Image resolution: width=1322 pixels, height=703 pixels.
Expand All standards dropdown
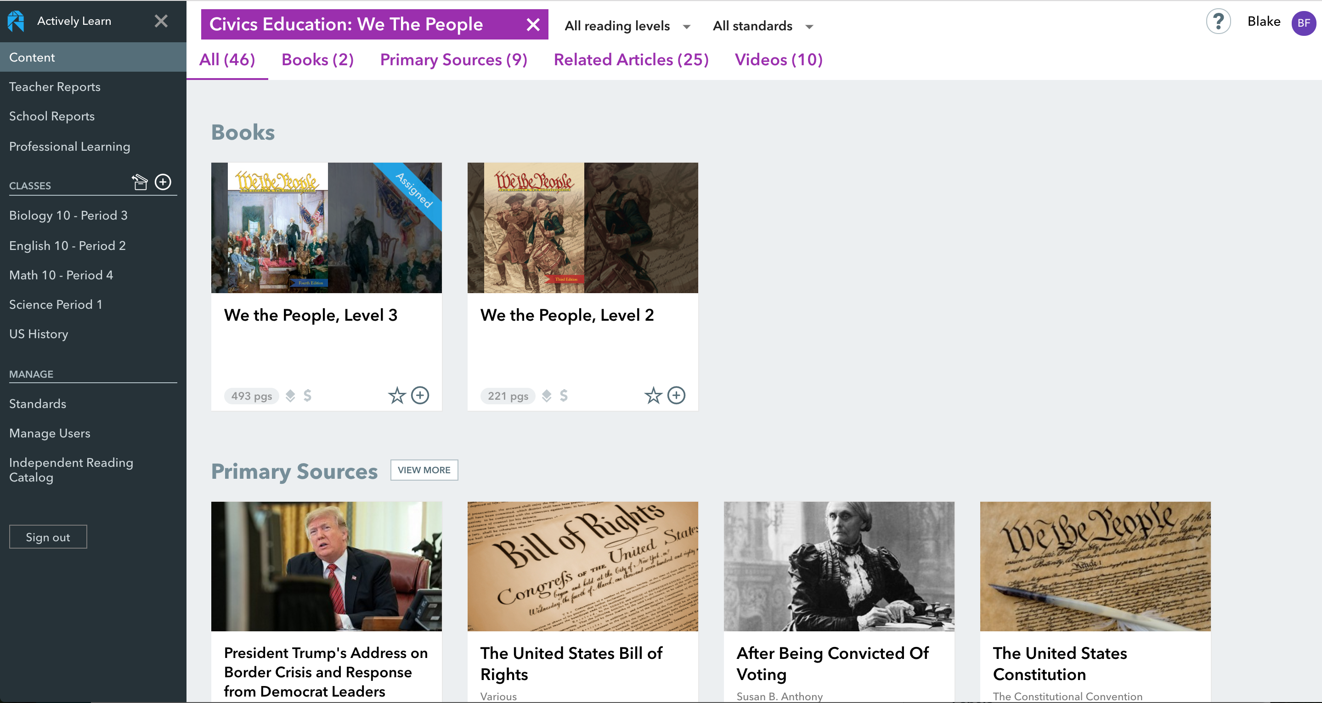[763, 26]
